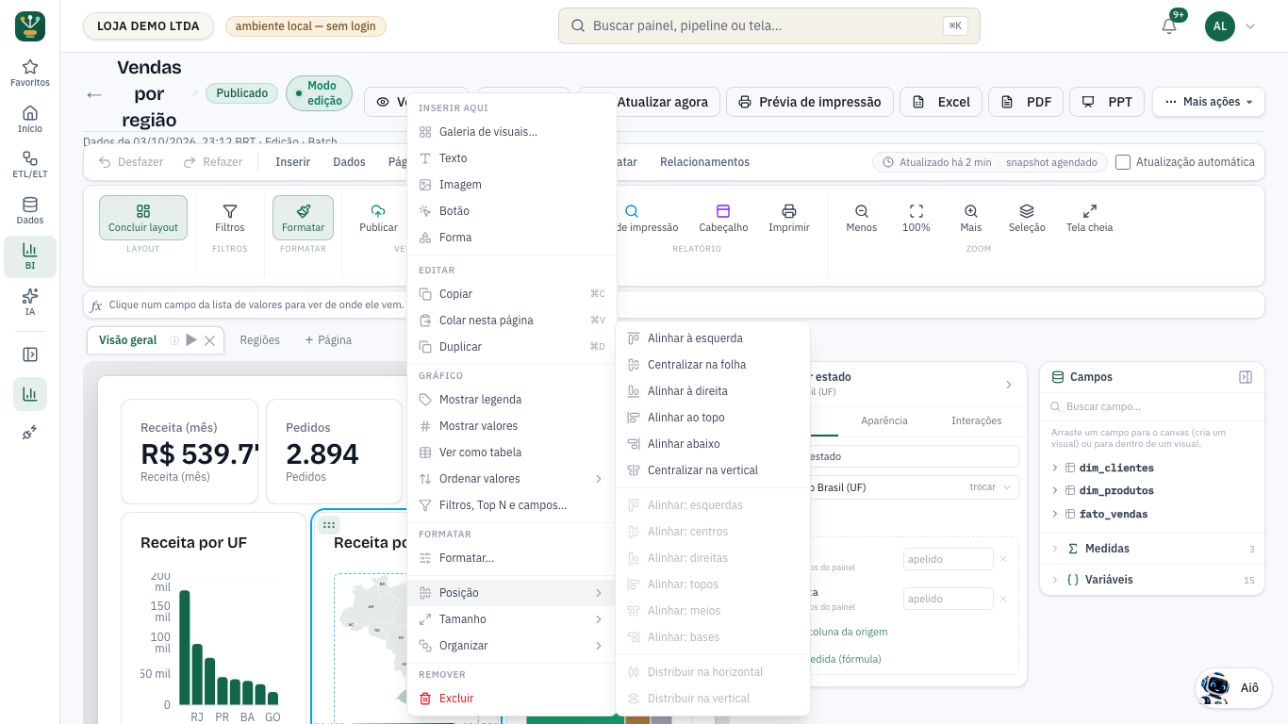
Task: Zoom out with the Menos icon
Action: (862, 218)
